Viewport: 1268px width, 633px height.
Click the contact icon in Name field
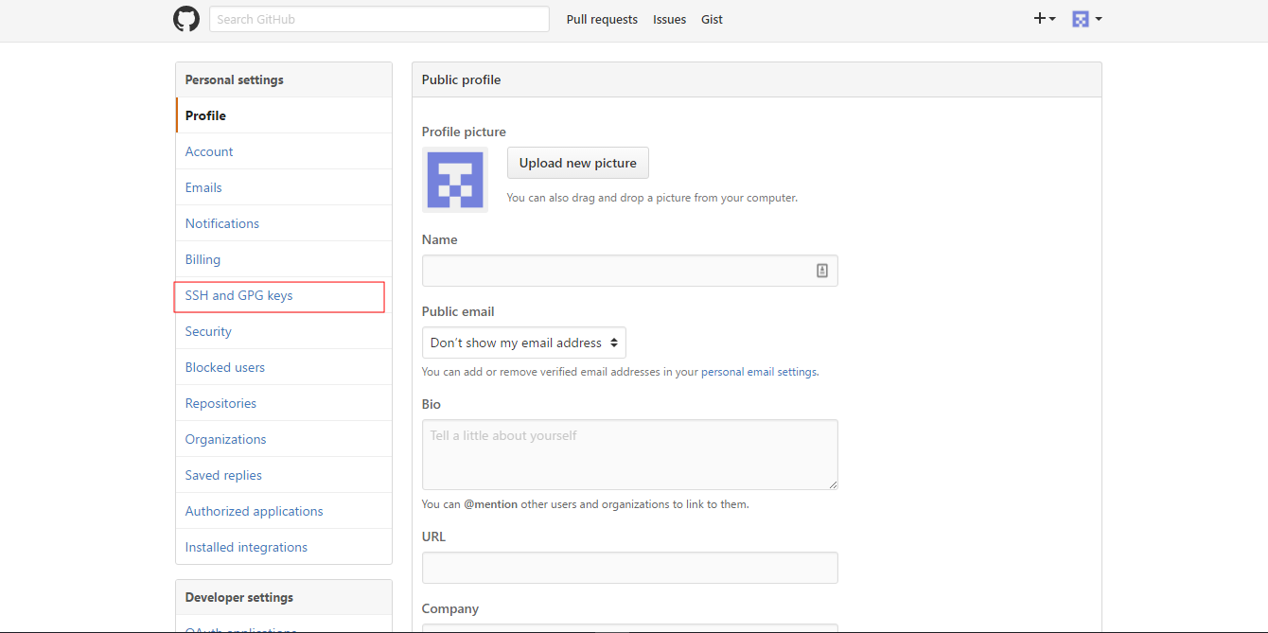tap(821, 271)
